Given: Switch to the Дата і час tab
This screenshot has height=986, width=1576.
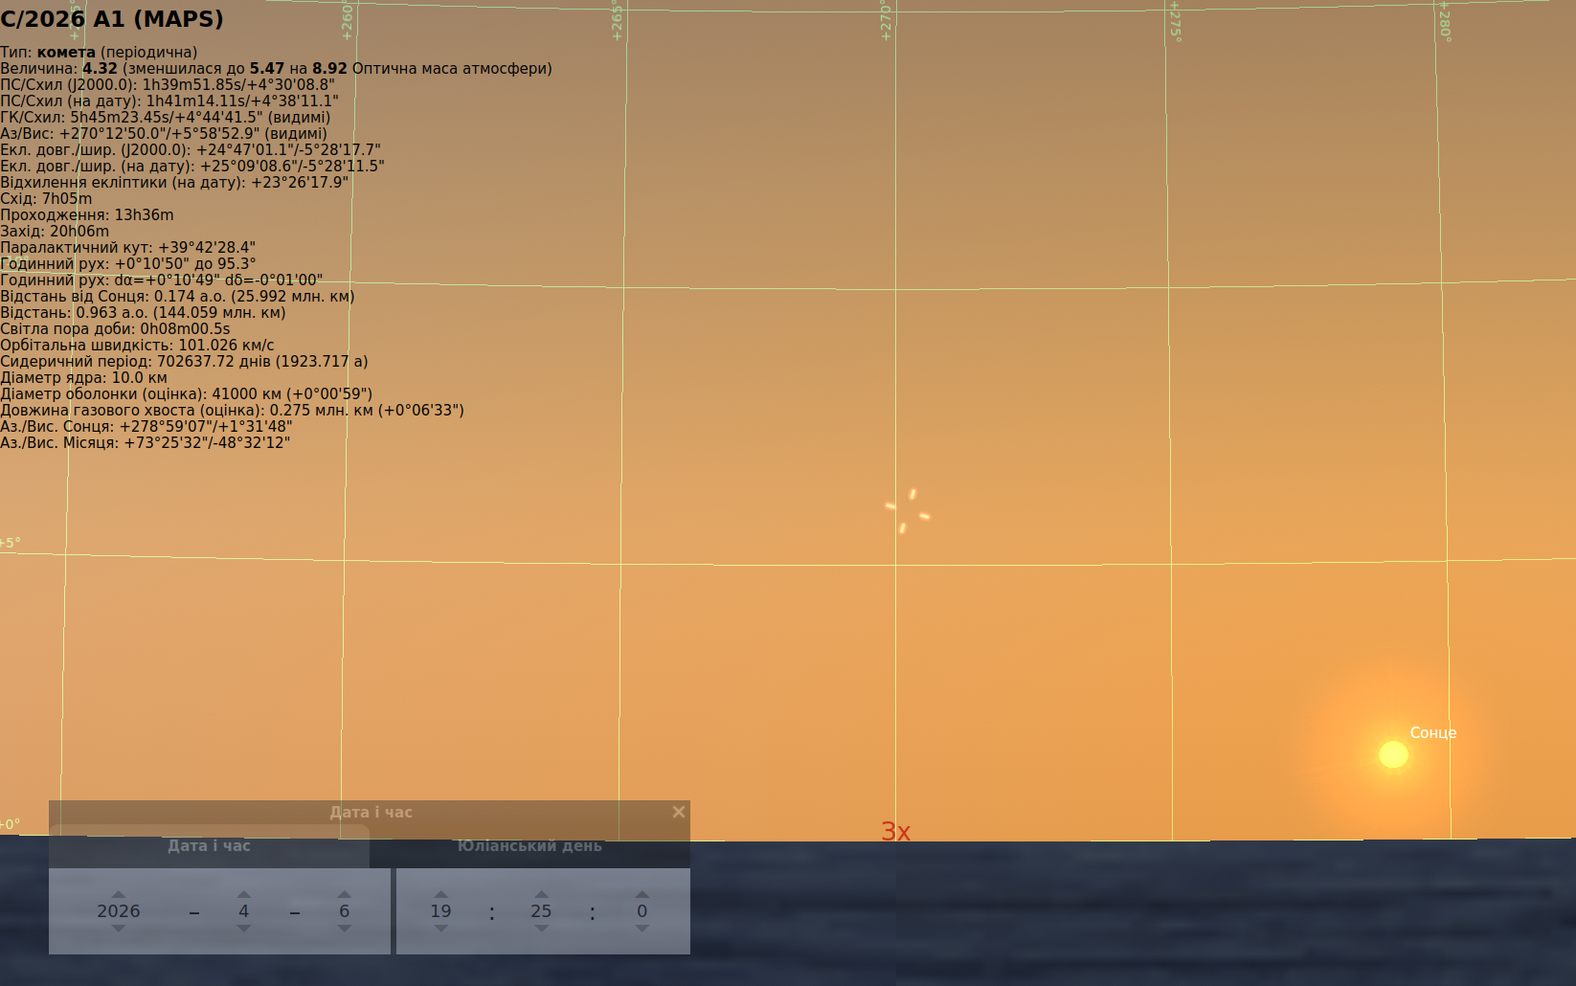Looking at the screenshot, I should [x=209, y=846].
